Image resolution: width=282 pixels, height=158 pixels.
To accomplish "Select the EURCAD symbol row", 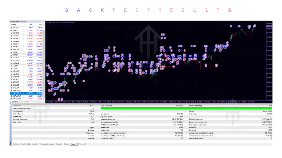I will (x=26, y=74).
